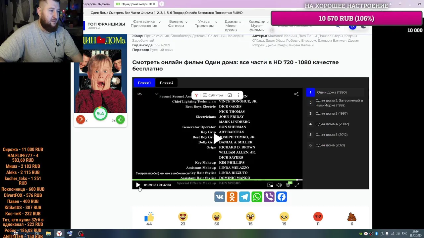Image resolution: width=424 pixels, height=238 pixels.
Task: Click the large center play overlay
Action: pos(217,139)
